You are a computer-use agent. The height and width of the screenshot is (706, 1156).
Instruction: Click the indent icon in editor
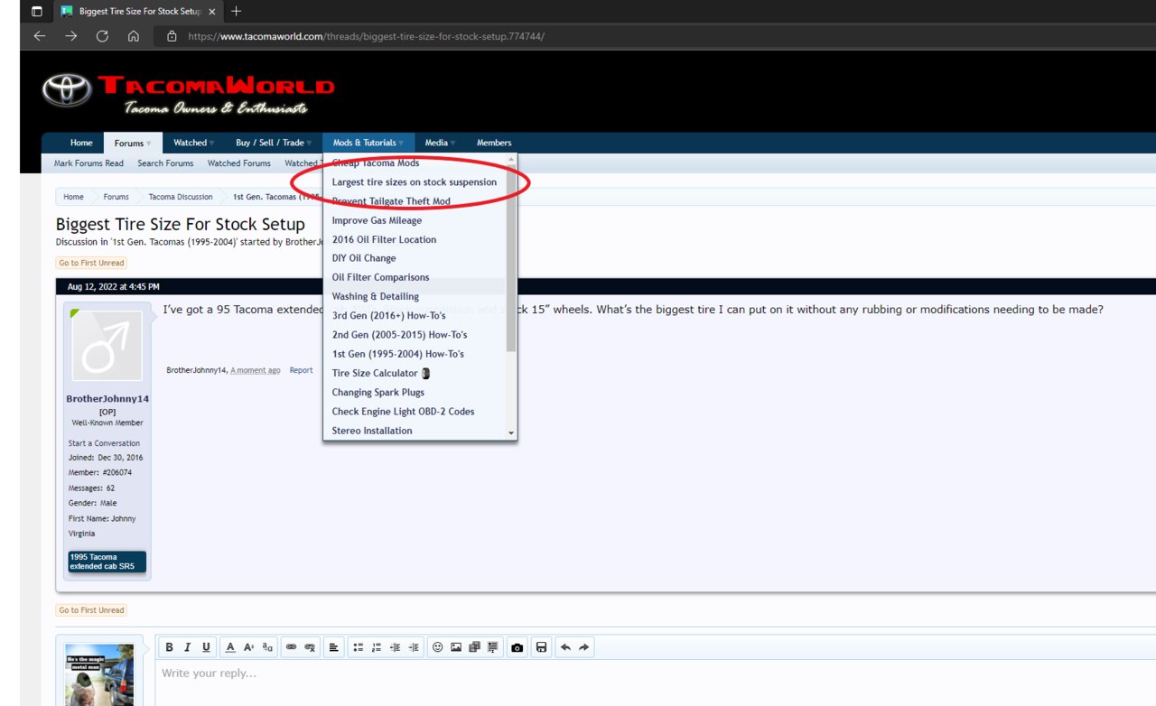(414, 647)
